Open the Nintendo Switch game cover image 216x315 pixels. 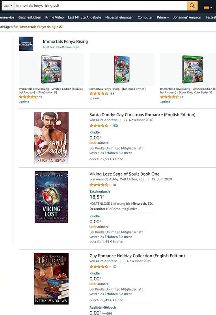tap(122, 70)
